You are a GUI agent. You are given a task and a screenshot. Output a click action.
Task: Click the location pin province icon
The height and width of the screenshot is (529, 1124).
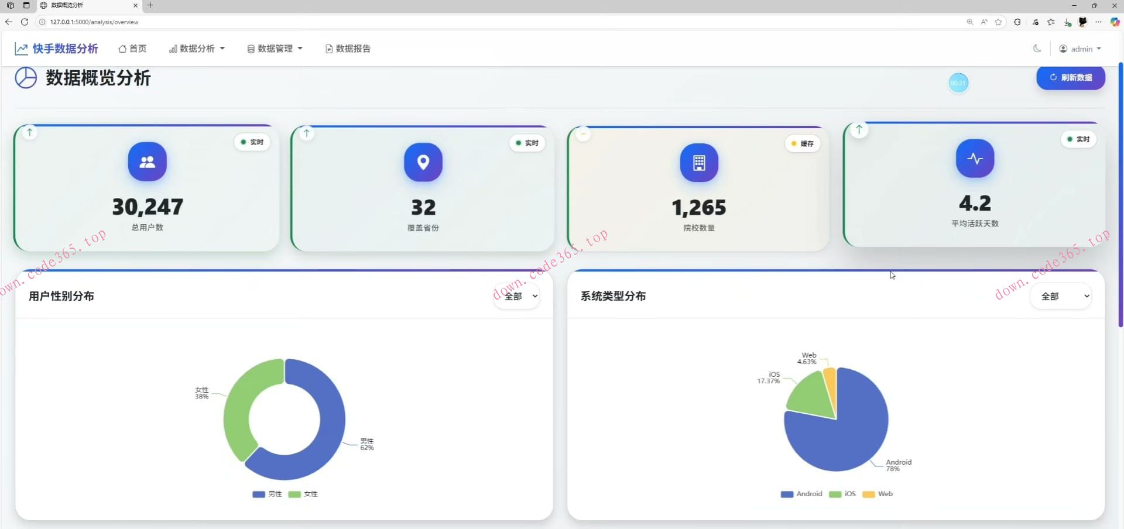423,163
